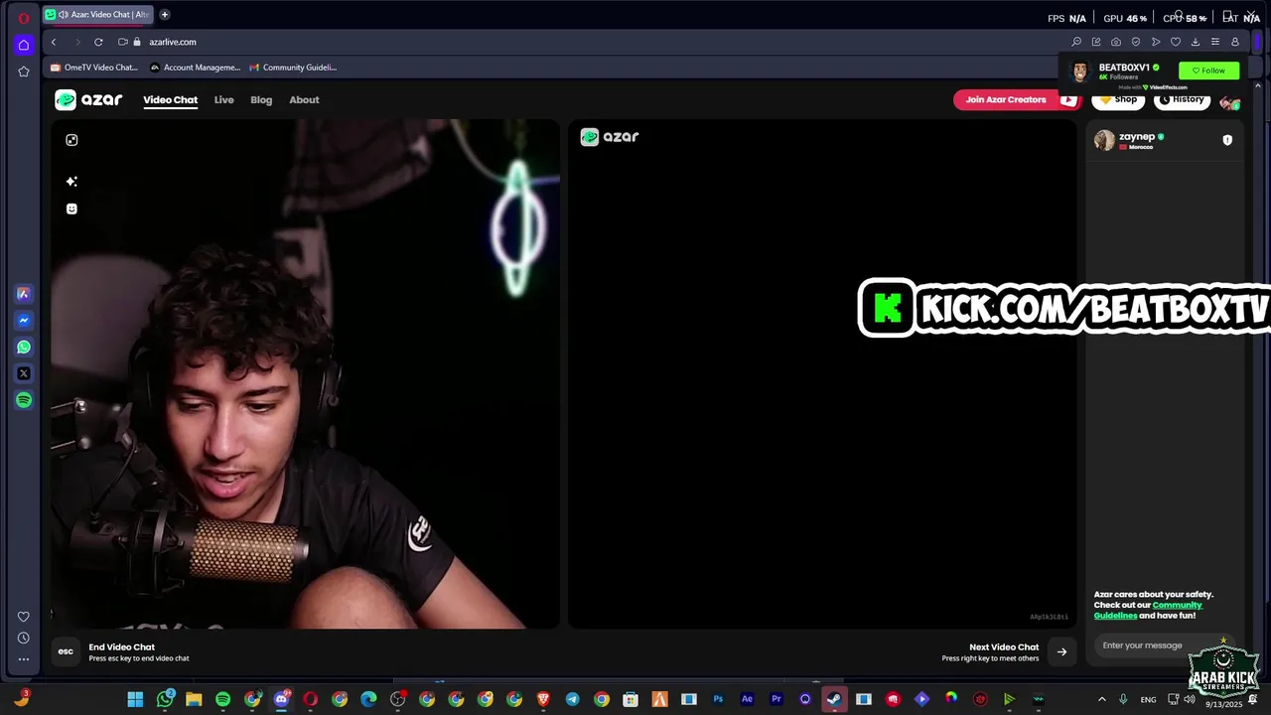Toggle fullscreen on the local video
This screenshot has height=715, width=1271.
(71, 140)
